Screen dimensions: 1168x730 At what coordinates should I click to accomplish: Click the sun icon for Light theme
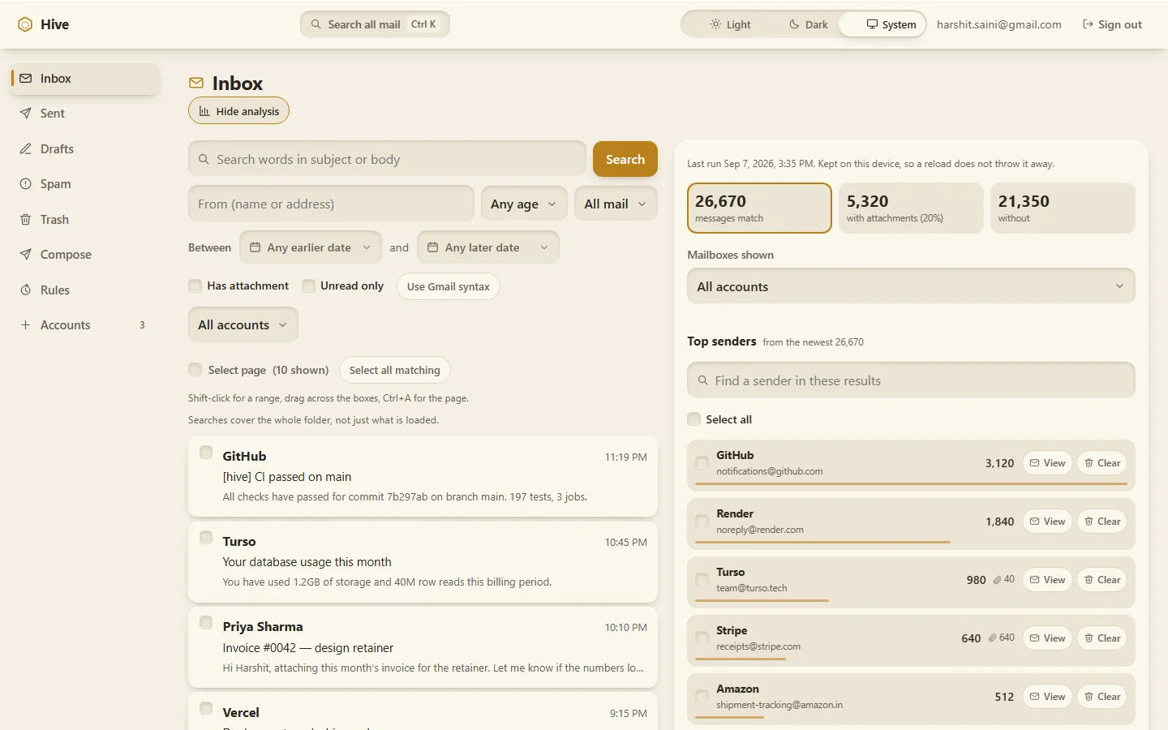715,24
